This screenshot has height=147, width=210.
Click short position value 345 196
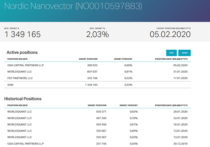click(92, 78)
